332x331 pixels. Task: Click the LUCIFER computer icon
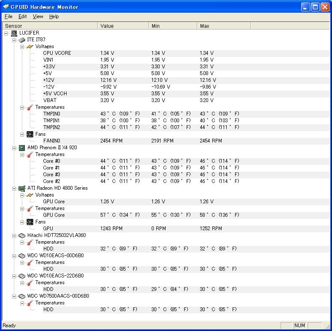14,33
